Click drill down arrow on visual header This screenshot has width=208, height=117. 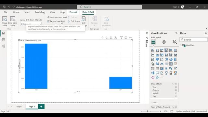click(x=107, y=38)
